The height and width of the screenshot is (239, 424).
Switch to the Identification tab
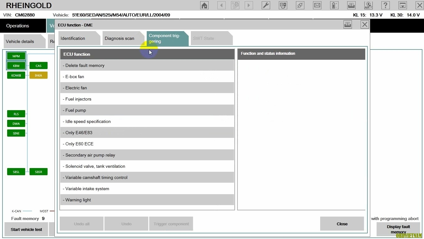(x=79, y=38)
